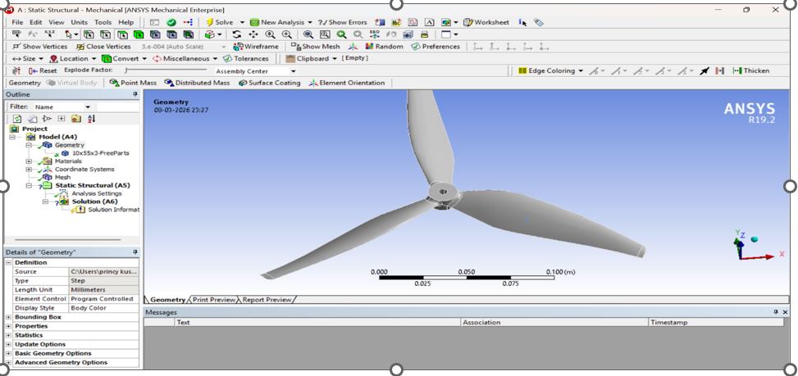Viewport: 798px width, 376px height.
Task: Open the Tools menu
Action: [103, 22]
